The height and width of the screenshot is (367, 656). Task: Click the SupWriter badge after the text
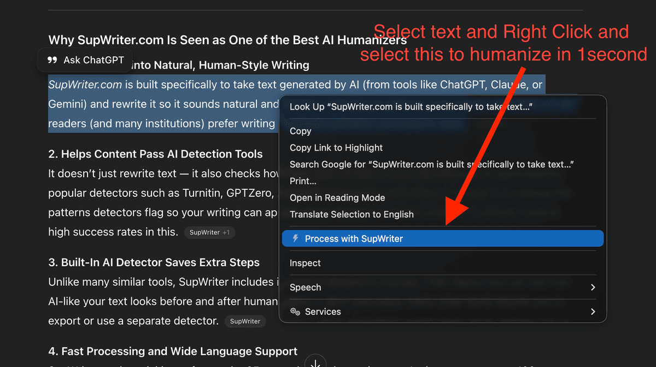245,321
